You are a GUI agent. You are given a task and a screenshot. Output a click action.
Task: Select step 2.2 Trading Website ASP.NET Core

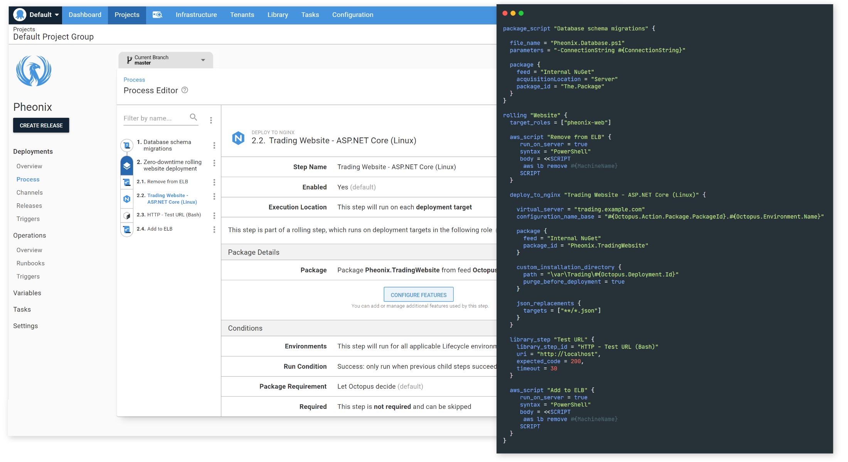pyautogui.click(x=167, y=199)
